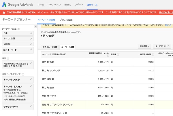The width and height of the screenshot is (173, 116).
Task: Open レポート in top navigation
Action: pos(79,5)
